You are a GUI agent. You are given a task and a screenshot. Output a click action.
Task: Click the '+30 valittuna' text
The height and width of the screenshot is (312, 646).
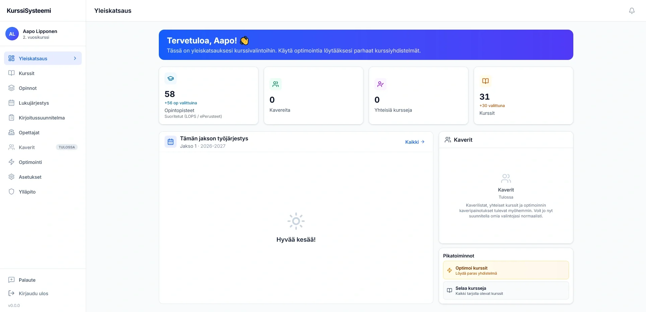tap(492, 106)
